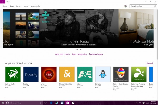The height and width of the screenshot is (105, 158).
Task: Click the search magnifier icon
Action: coord(155,6)
